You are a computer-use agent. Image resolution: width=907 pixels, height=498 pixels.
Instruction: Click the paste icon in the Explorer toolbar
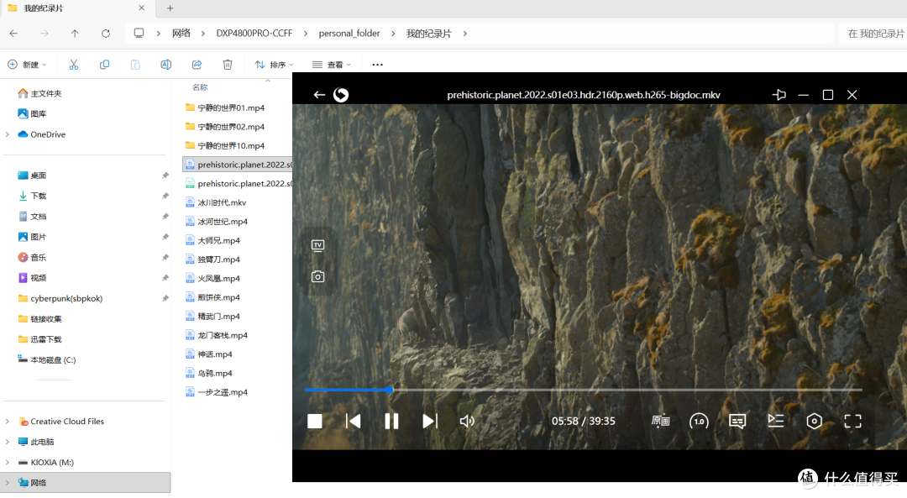[134, 65]
